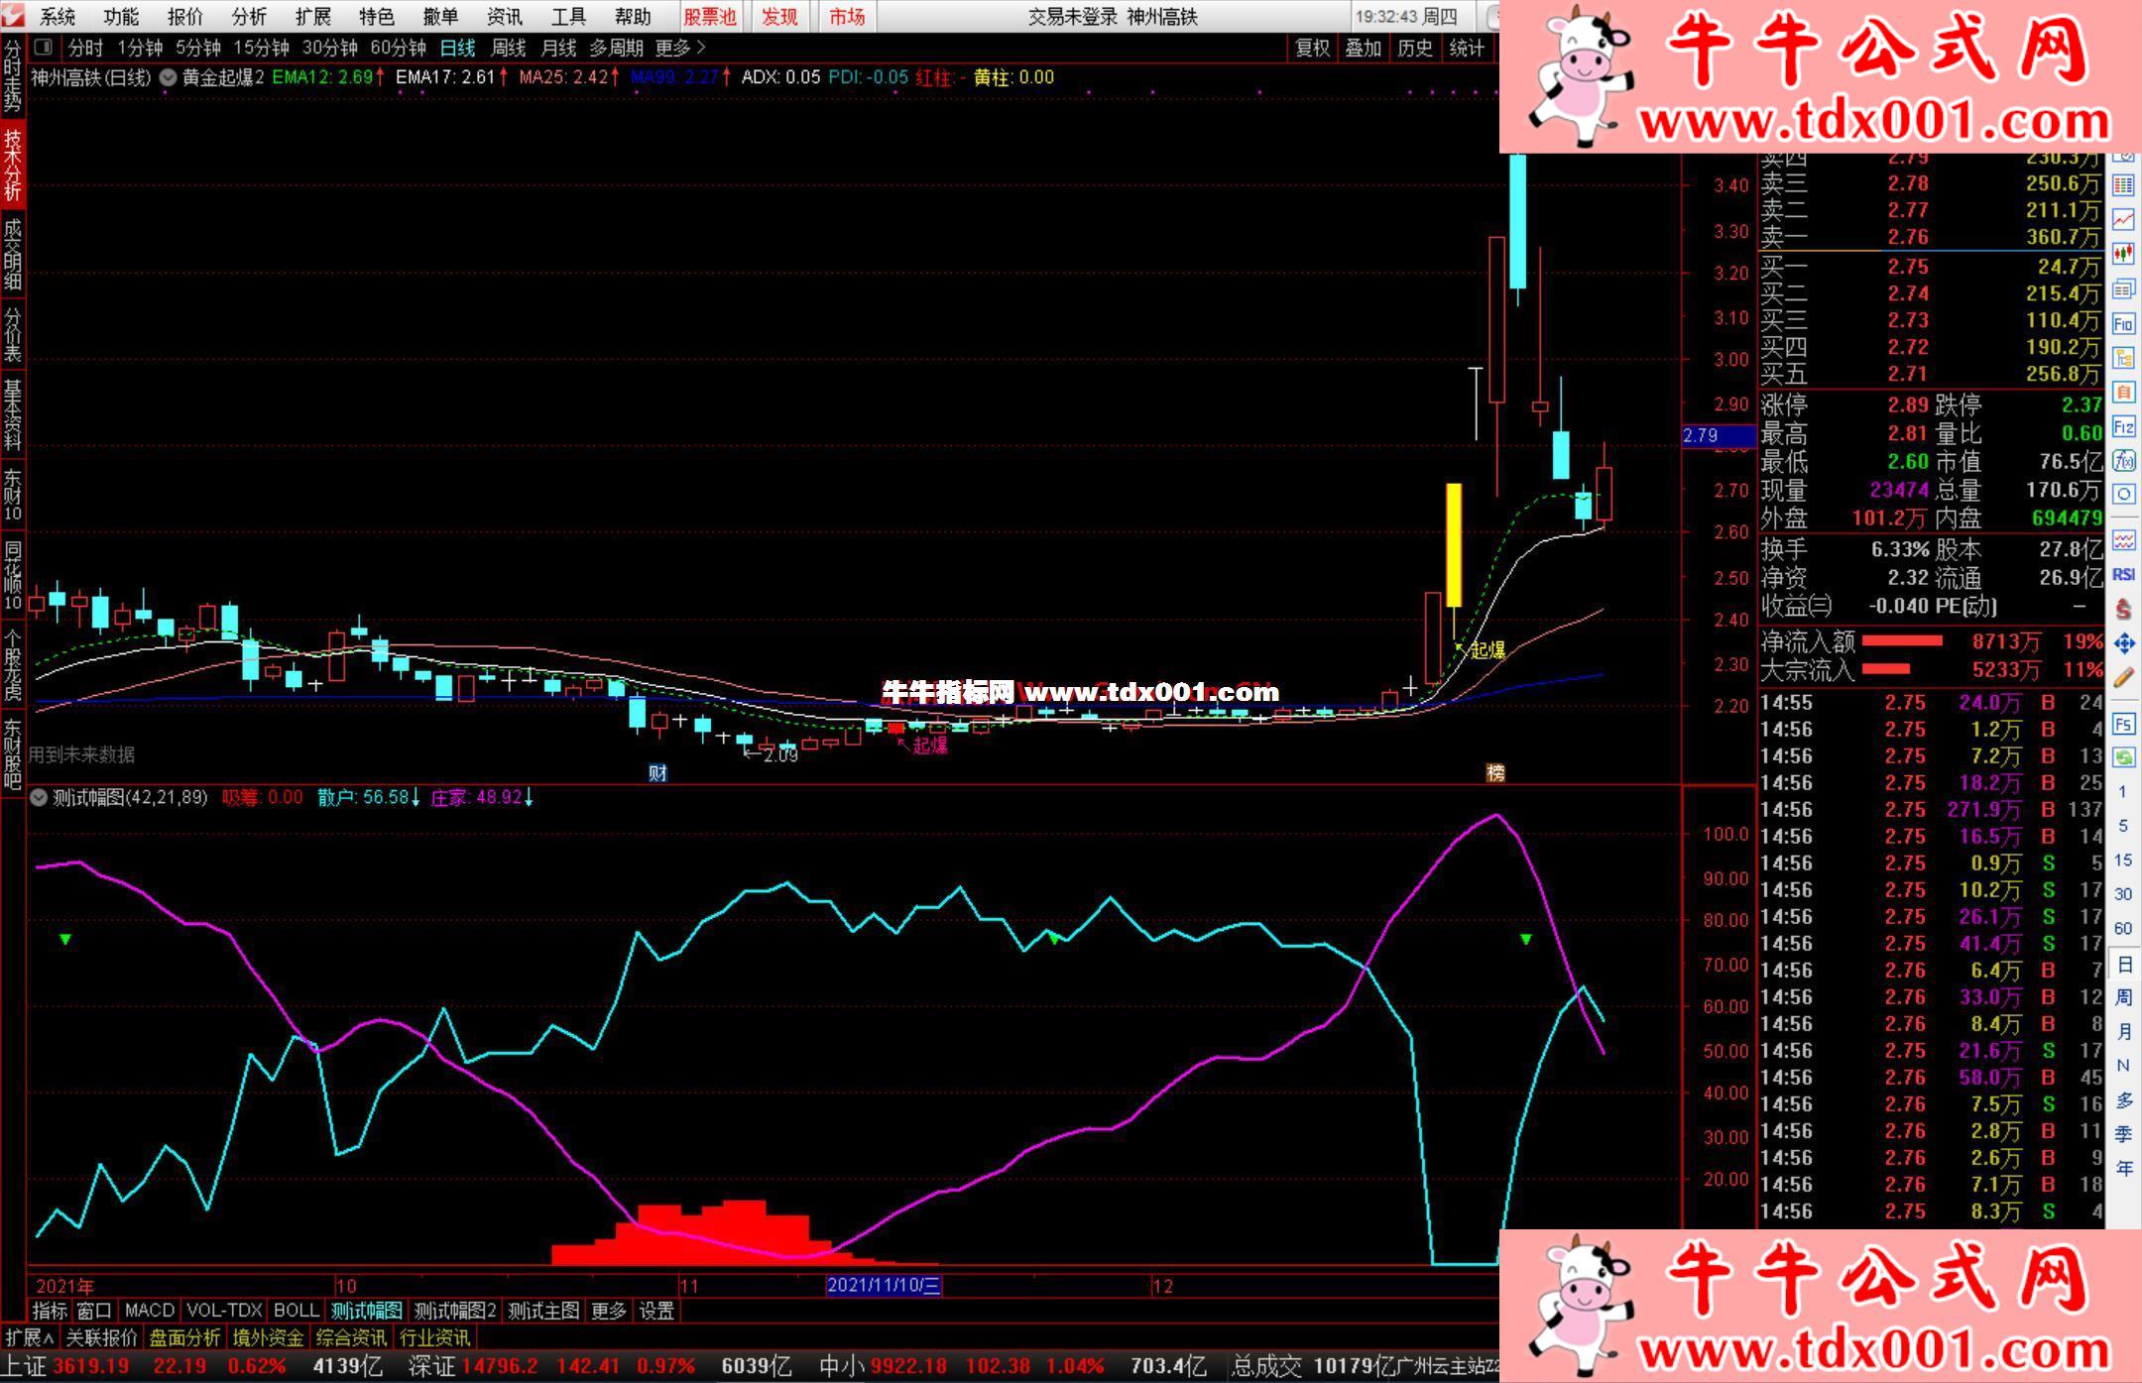
Task: Switch to the MACD indicator tab
Action: click(x=150, y=1311)
